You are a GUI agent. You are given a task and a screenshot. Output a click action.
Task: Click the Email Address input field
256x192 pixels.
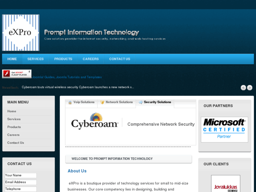pyautogui.click(x=21, y=182)
